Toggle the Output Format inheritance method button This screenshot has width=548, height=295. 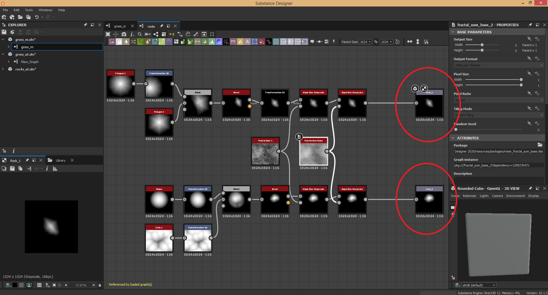[x=529, y=59]
